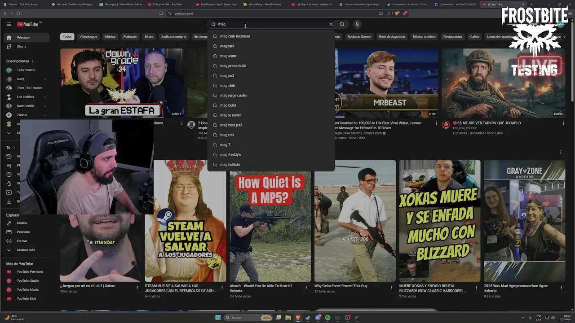Select suggestion 'mag asmr'
Viewport: 575px width, 323px height.
coord(271,56)
